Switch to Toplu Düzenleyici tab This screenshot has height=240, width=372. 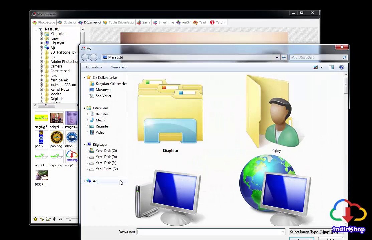coord(119,23)
